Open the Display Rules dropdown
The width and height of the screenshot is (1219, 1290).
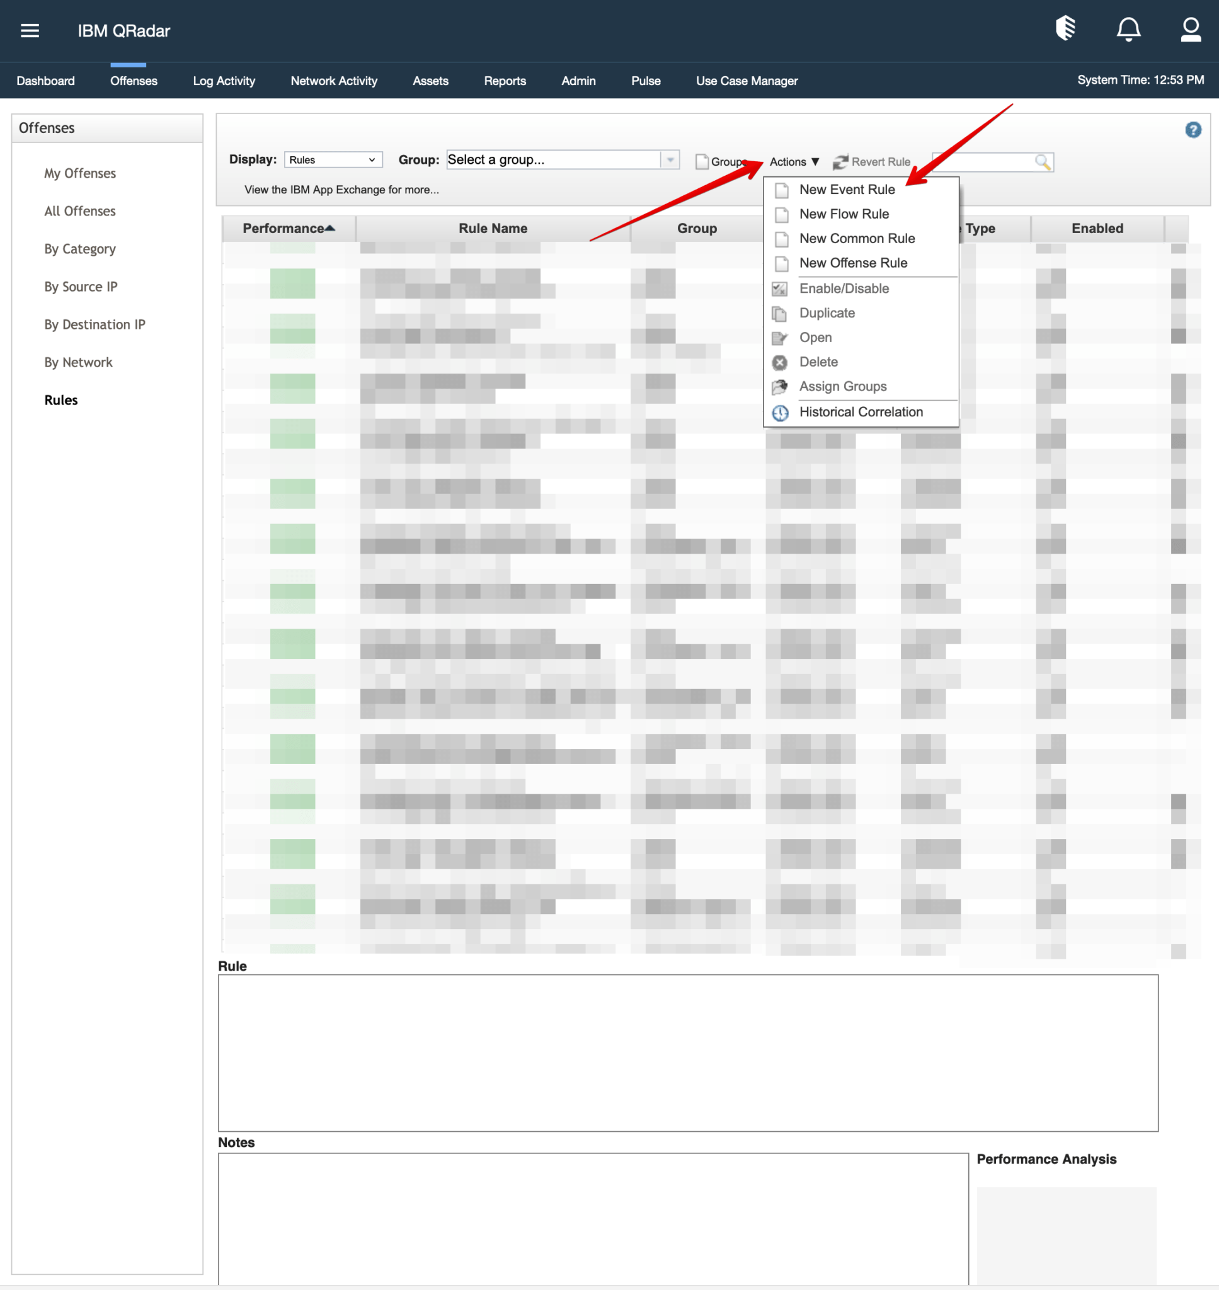coord(333,160)
